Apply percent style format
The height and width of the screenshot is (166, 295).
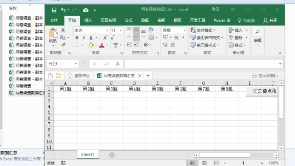pos(176,38)
